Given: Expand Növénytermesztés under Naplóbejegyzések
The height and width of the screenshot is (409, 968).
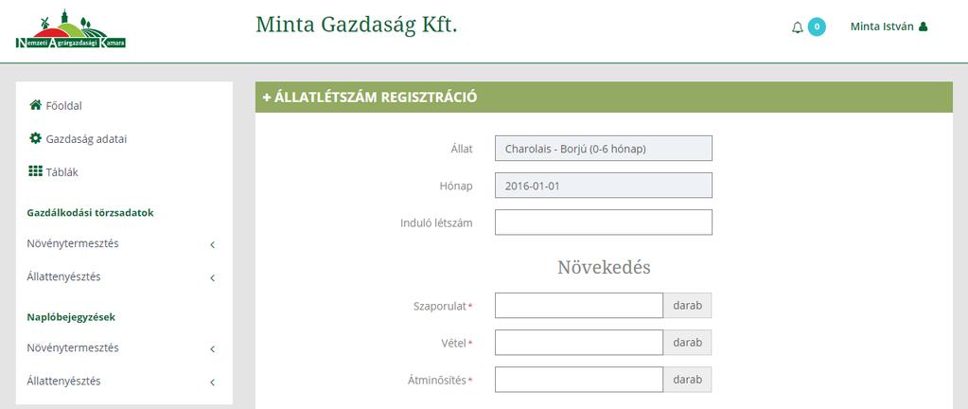Looking at the screenshot, I should (x=122, y=348).
